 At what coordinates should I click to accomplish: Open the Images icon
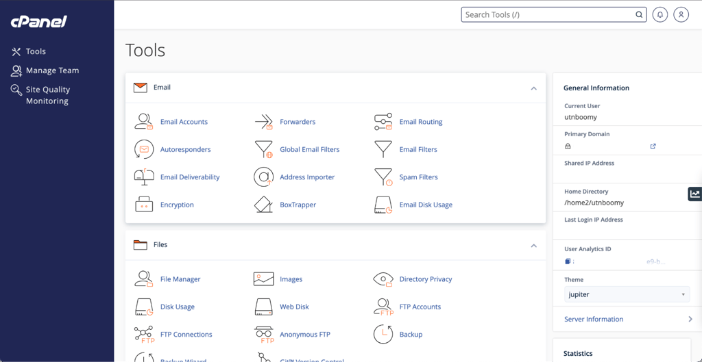(x=264, y=279)
